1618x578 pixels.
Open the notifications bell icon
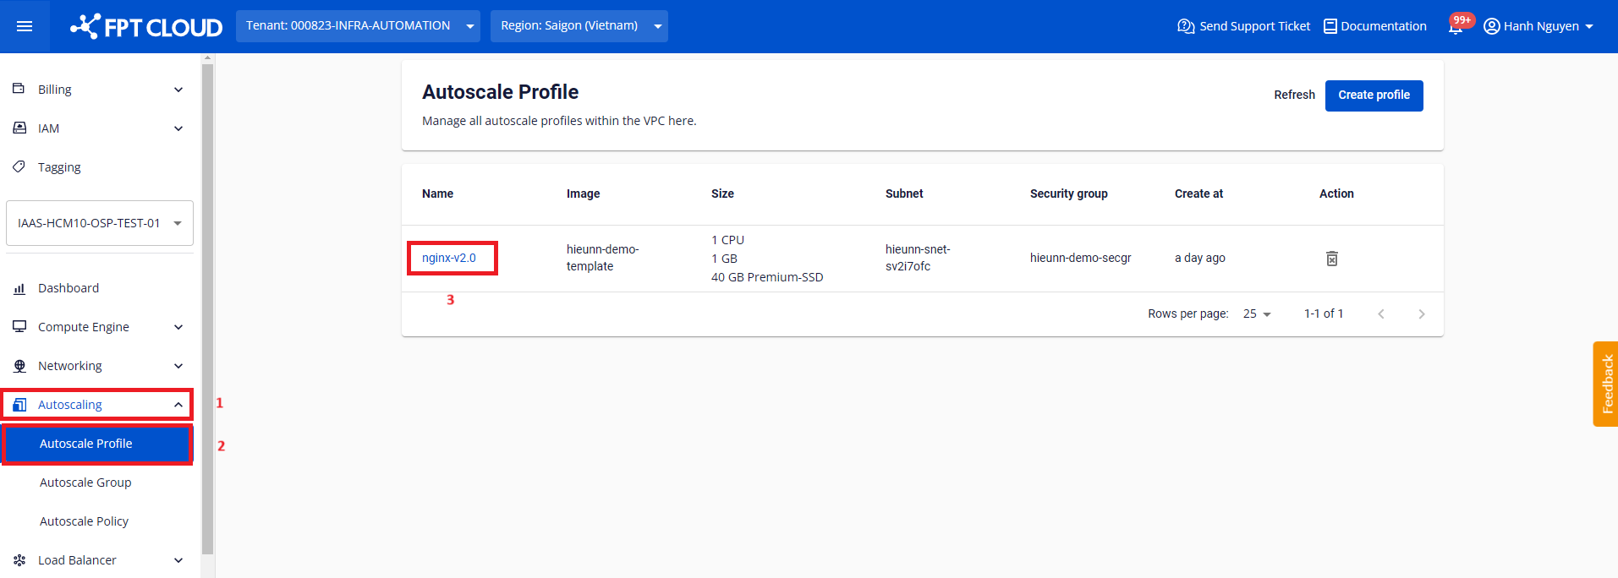tap(1455, 27)
